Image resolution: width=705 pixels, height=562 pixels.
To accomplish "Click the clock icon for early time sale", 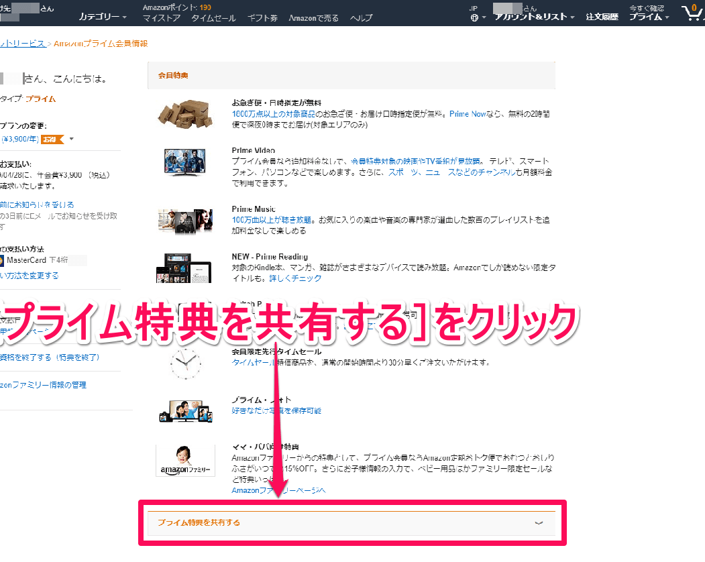I will [185, 363].
